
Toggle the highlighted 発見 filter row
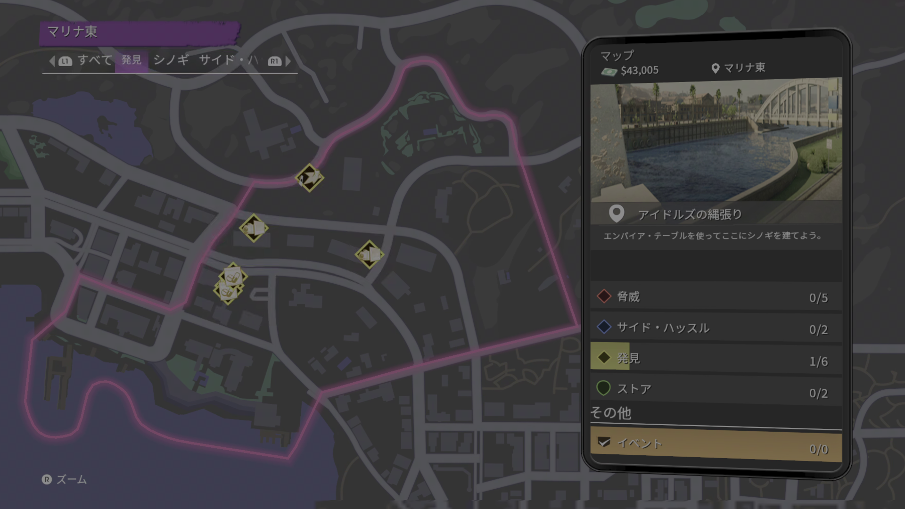click(x=716, y=359)
